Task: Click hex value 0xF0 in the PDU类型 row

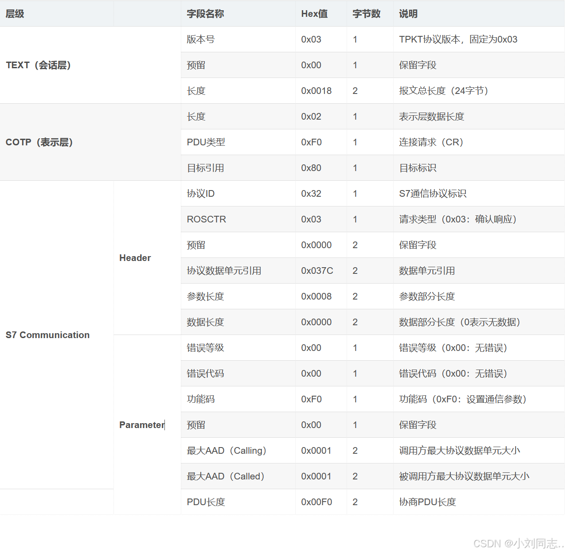Action: click(x=312, y=142)
